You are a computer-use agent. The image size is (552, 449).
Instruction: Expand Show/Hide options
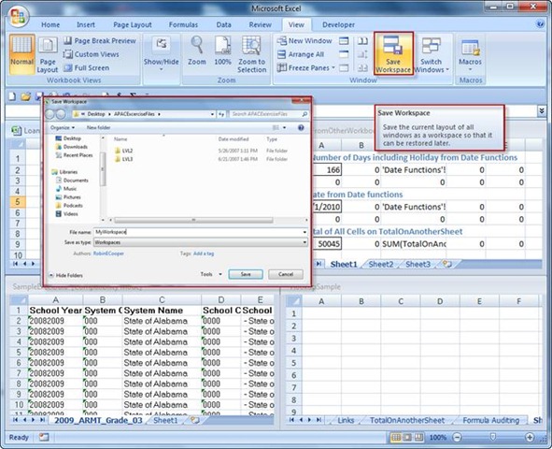tap(162, 54)
